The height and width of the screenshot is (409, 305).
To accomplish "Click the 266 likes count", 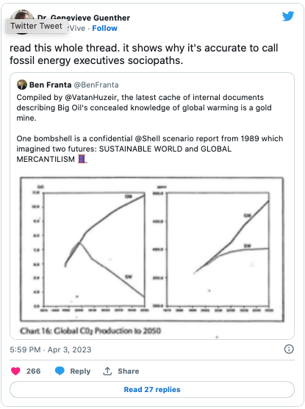I will pyautogui.click(x=33, y=371).
